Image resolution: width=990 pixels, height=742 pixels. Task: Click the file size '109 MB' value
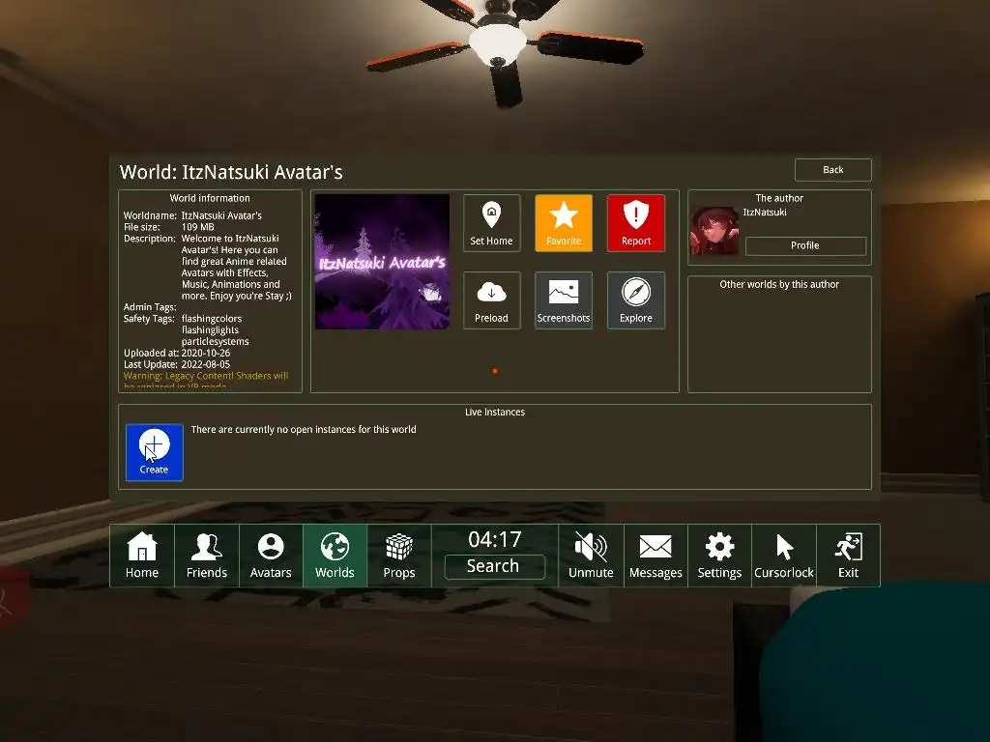pos(197,227)
